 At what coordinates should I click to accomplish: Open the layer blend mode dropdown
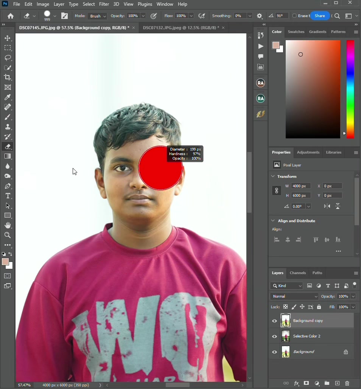pyautogui.click(x=294, y=296)
